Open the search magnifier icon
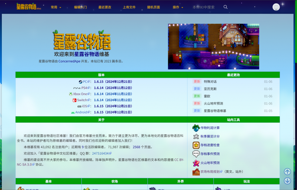Viewport: 297px width, 190px height. tap(225, 7)
